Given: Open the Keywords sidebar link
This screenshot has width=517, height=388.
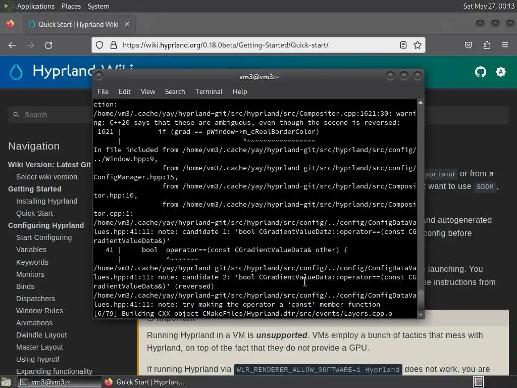Looking at the screenshot, I should (32, 262).
